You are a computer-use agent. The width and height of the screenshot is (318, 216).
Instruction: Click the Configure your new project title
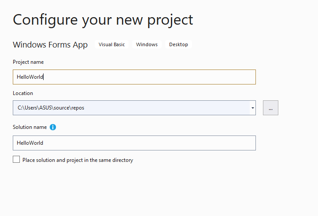click(x=103, y=20)
